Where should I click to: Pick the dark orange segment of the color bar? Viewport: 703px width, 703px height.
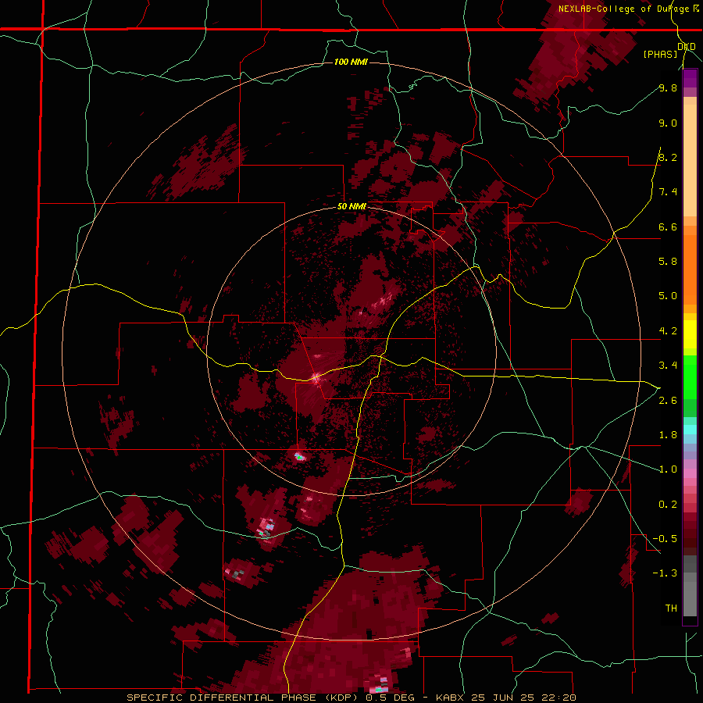690,269
